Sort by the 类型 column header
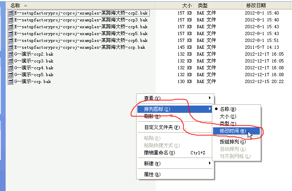The height and width of the screenshot is (191, 292). click(218, 6)
